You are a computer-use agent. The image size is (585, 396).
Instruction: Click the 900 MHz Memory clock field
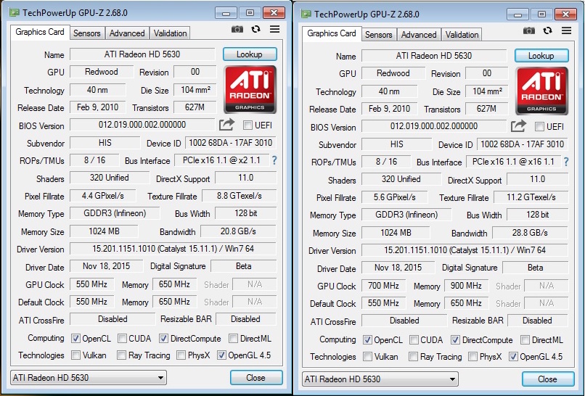[x=467, y=286]
